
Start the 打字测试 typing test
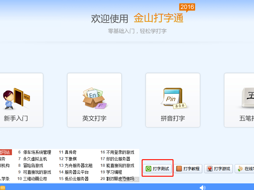coord(157,169)
